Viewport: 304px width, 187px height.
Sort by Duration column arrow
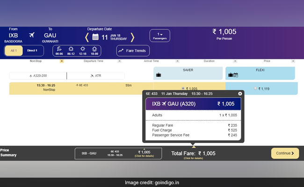(235, 61)
